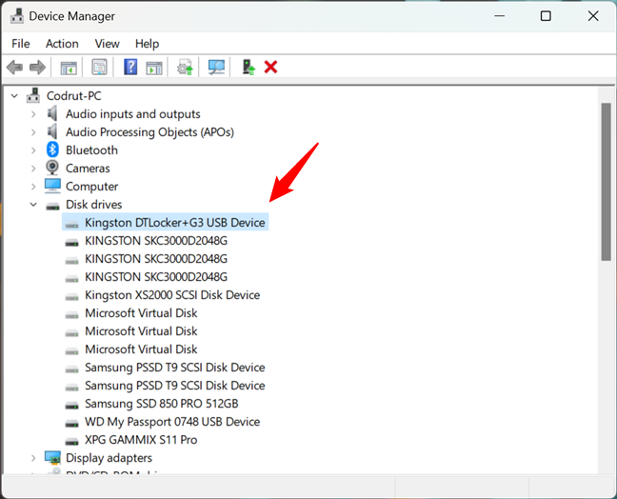Click the XPG GAMMIX S11 Pro drive icon
The height and width of the screenshot is (499, 617).
click(x=71, y=442)
